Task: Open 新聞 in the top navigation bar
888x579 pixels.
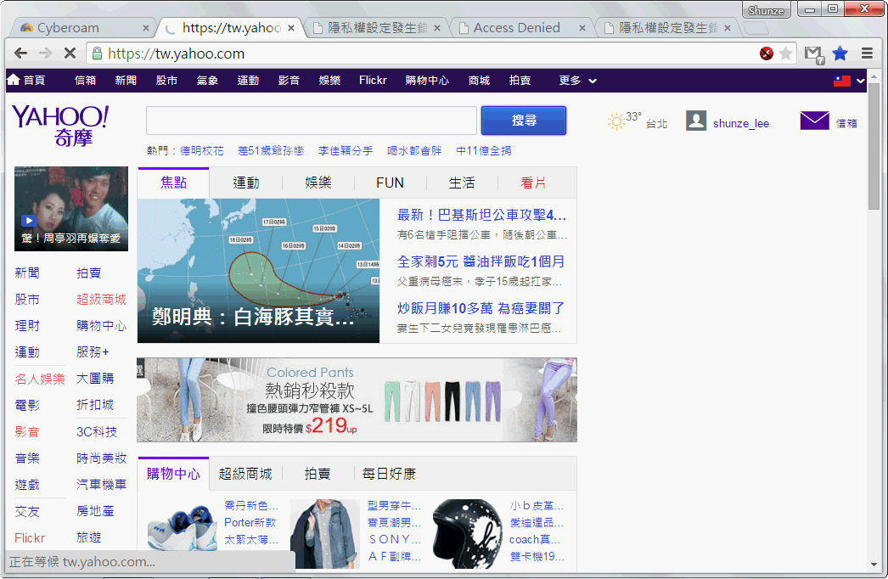Action: 126,81
